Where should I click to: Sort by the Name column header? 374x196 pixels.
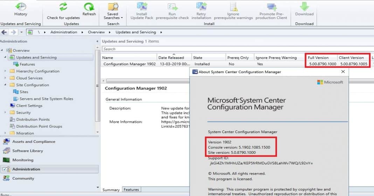[129, 58]
